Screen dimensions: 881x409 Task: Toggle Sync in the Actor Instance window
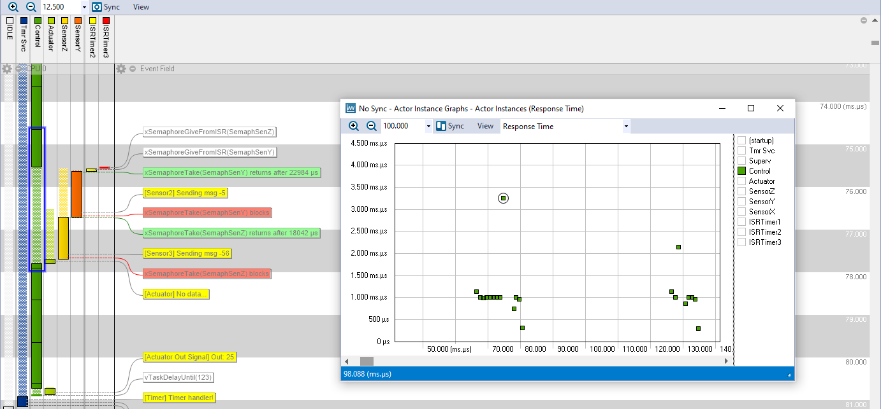[x=450, y=126]
